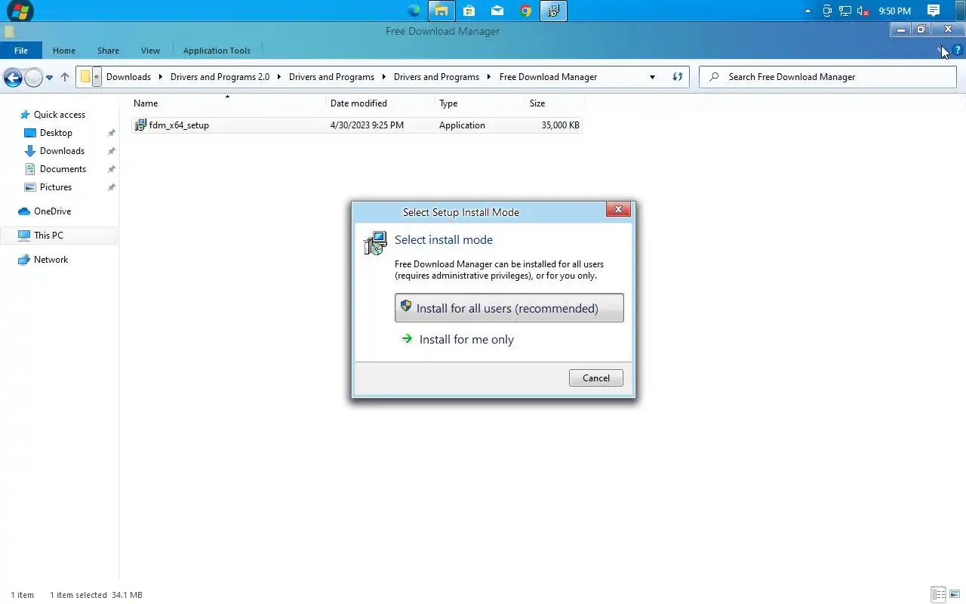
Task: Click Free Download Manager breadcrumb segment
Action: click(548, 77)
